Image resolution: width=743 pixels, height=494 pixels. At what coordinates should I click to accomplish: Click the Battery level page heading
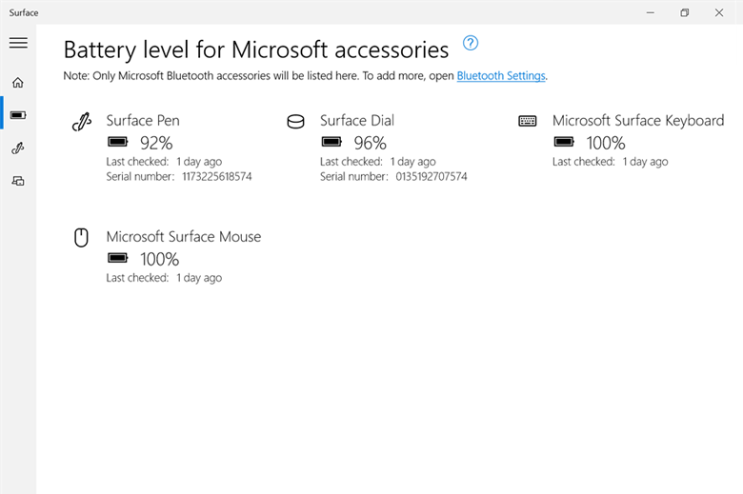click(x=255, y=49)
